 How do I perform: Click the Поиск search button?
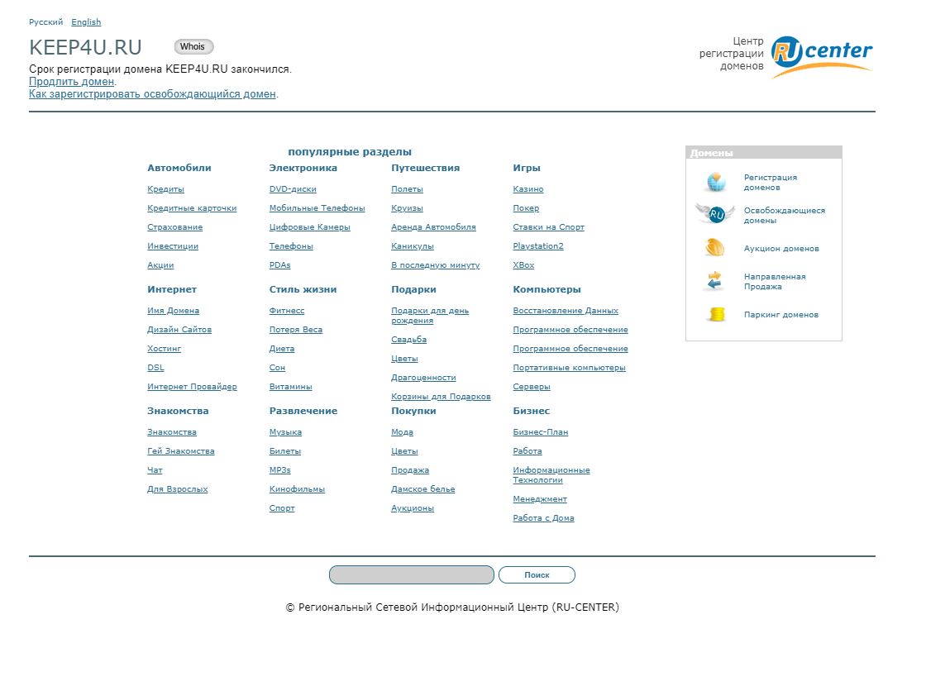coord(537,574)
